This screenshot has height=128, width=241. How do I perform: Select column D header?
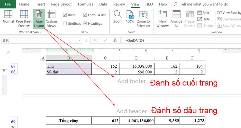point(137,58)
